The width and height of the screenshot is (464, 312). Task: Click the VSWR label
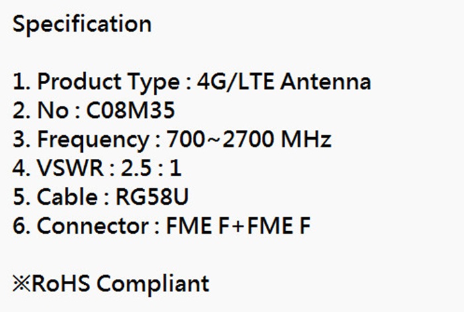click(x=70, y=168)
